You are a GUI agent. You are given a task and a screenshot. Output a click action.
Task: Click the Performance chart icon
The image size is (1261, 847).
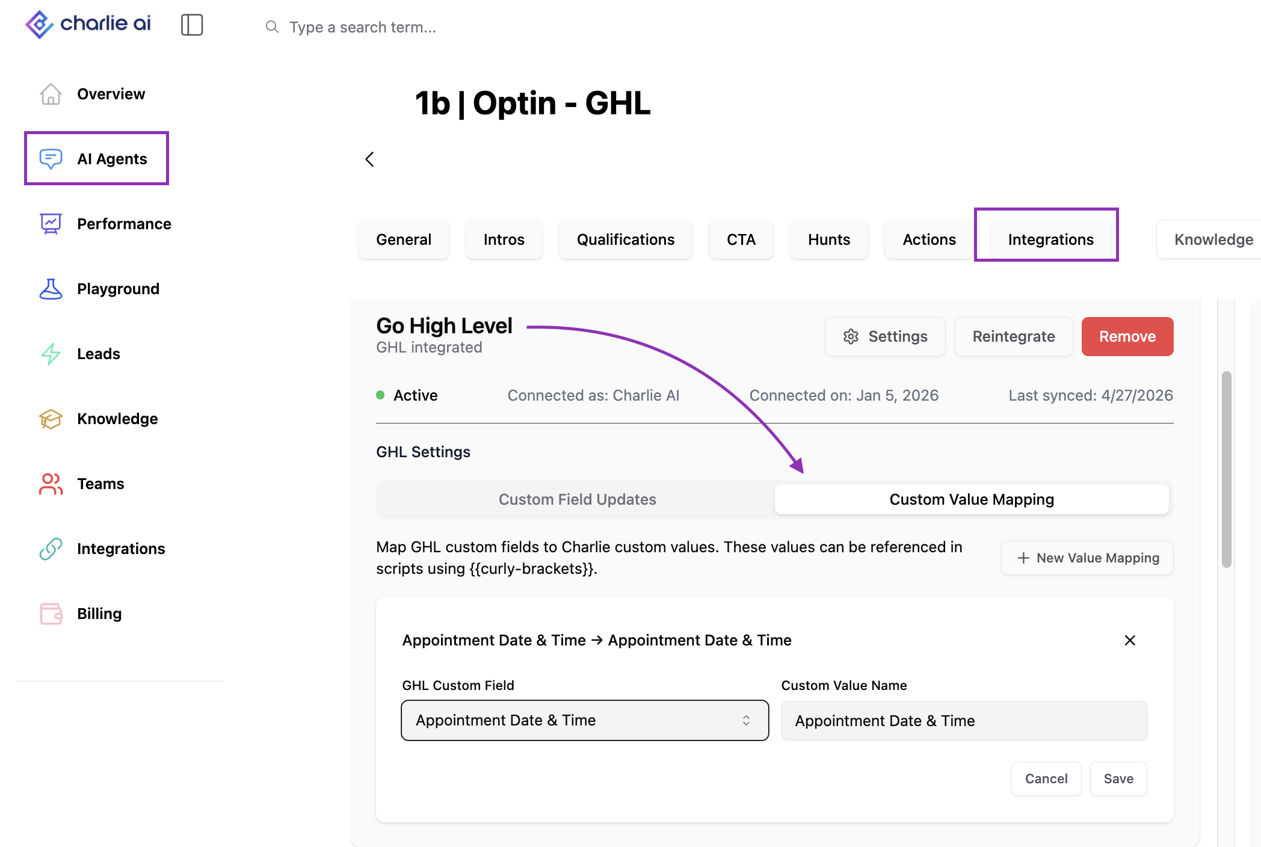point(51,224)
